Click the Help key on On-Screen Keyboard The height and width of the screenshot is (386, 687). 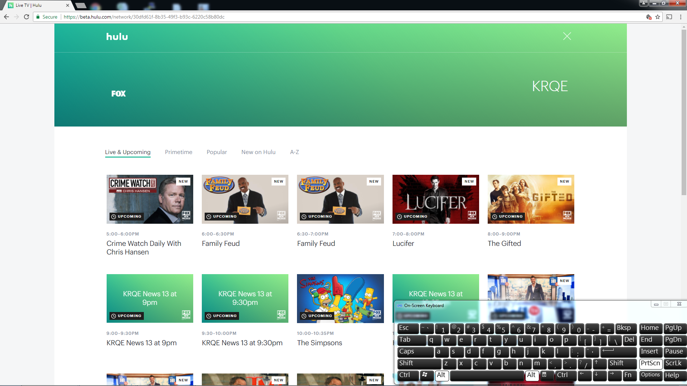675,376
